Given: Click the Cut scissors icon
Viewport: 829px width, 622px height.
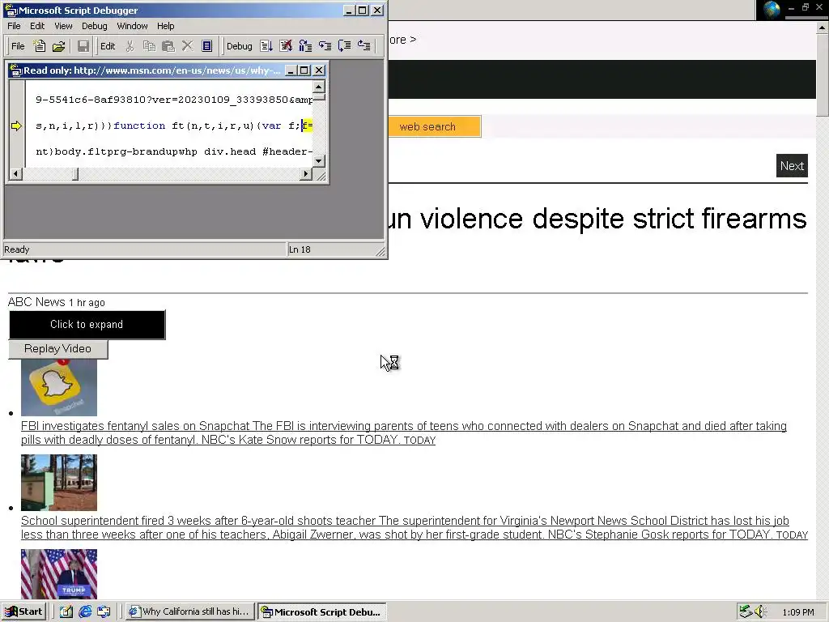Looking at the screenshot, I should 130,46.
